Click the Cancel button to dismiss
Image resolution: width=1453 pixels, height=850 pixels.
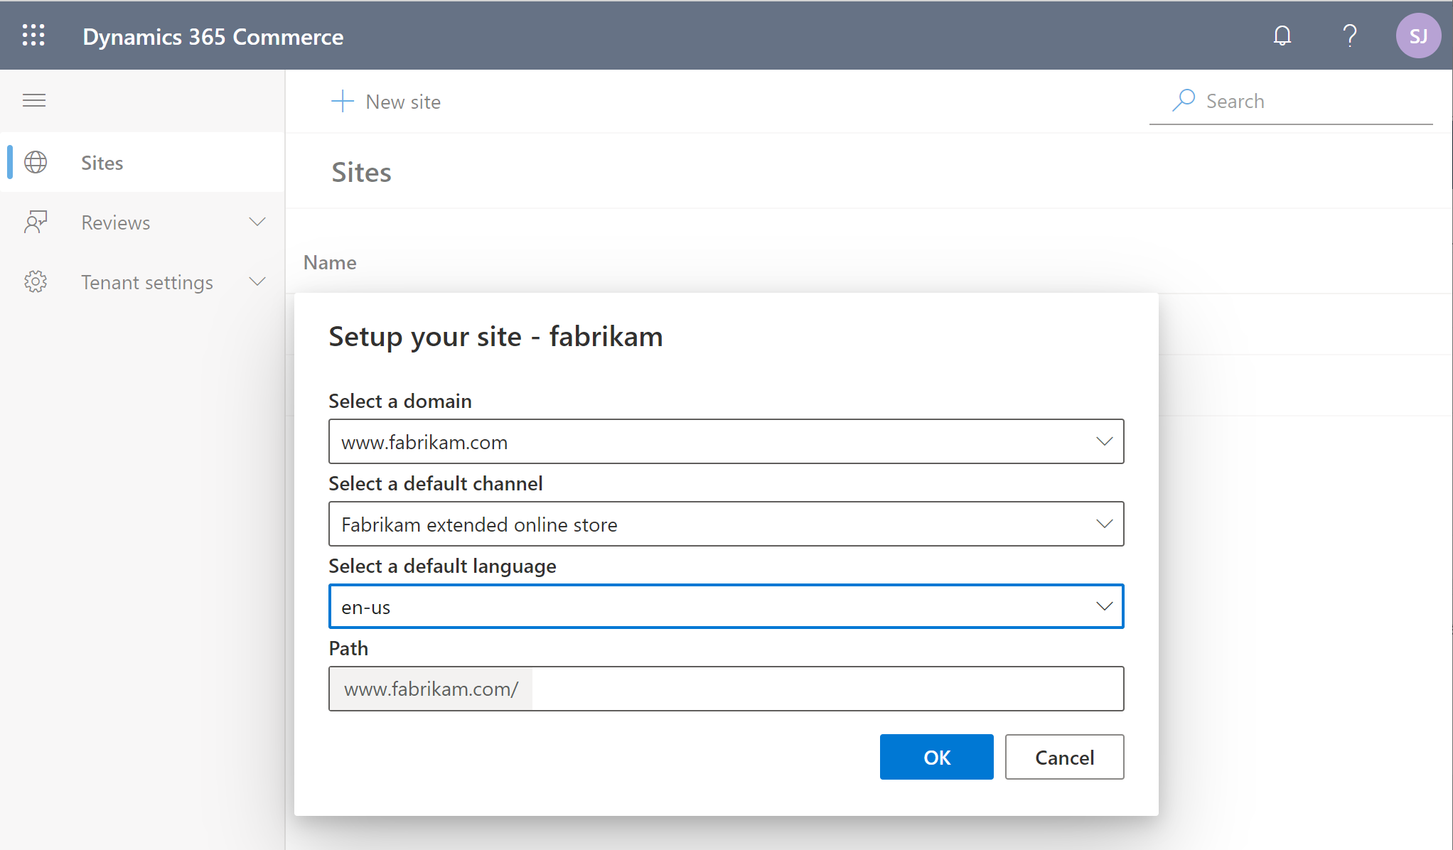pos(1066,757)
